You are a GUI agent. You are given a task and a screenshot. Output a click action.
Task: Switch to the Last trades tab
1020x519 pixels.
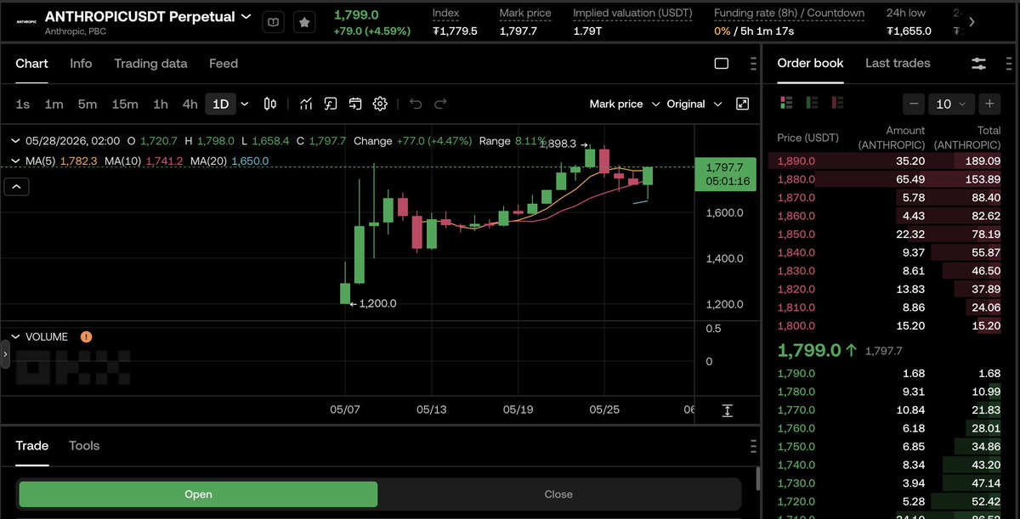tap(898, 63)
